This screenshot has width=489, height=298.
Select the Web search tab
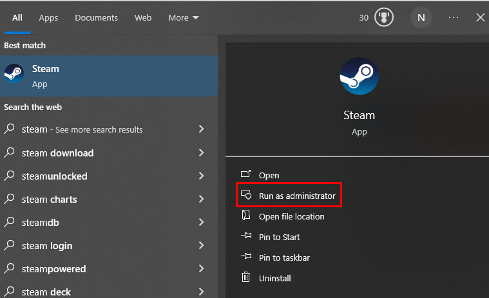tap(143, 18)
